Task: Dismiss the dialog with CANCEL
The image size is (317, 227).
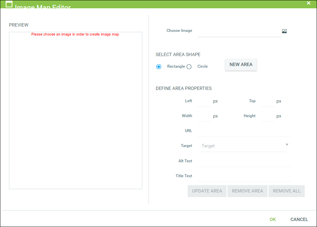Action: point(299,219)
